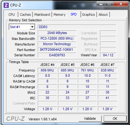Click the empty Buffered field

(x=108, y=44)
